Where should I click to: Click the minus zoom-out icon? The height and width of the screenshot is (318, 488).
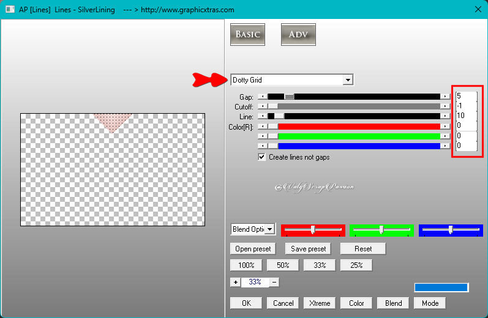(x=274, y=282)
